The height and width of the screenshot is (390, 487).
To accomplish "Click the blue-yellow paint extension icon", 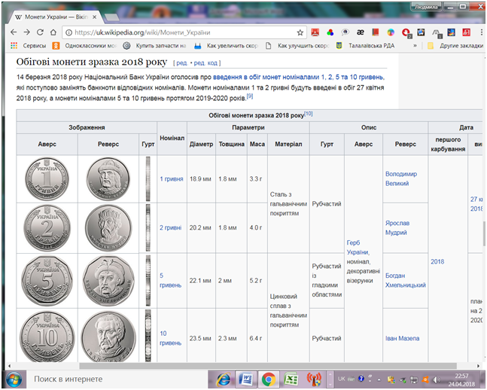I will pos(452,32).
